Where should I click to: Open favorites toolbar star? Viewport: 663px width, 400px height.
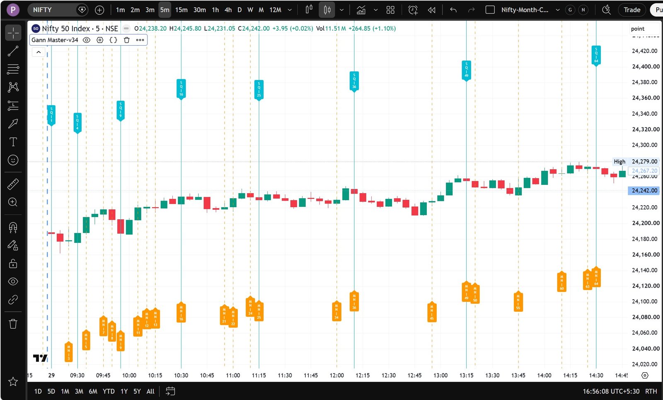(x=13, y=381)
